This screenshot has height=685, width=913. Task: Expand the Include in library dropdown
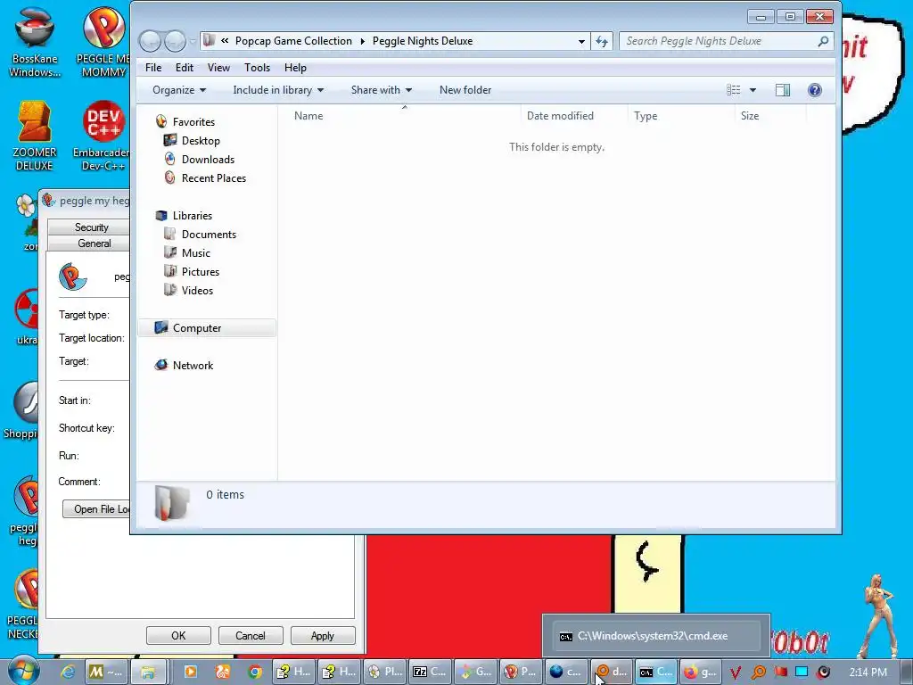278,90
